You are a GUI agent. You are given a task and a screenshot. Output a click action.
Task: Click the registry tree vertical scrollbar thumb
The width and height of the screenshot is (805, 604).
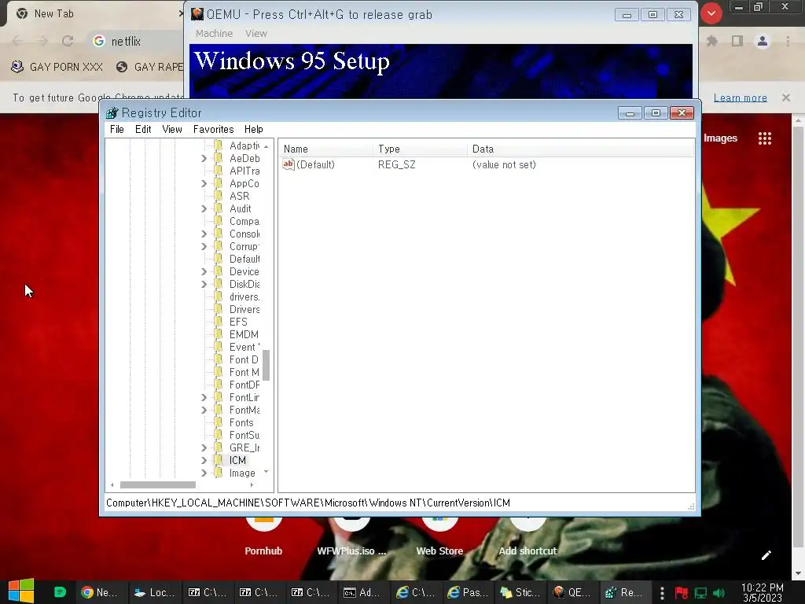(x=266, y=365)
